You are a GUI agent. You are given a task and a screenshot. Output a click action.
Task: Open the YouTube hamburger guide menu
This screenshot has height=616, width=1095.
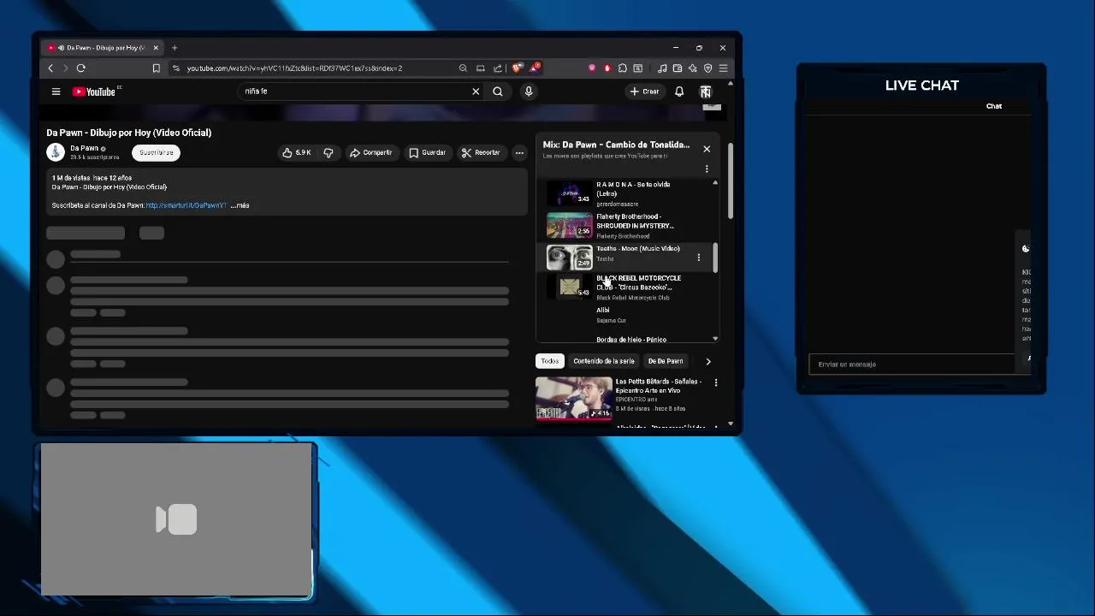56,92
